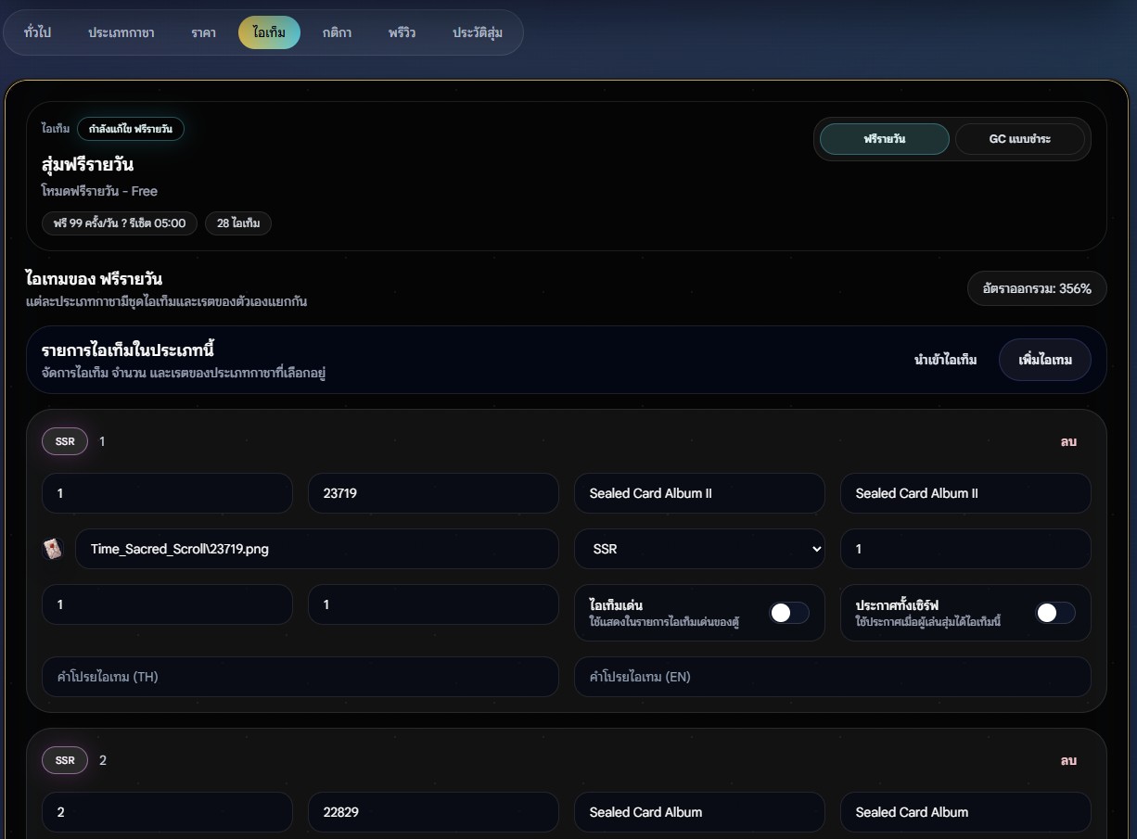Open the พรีวิว tab
The width and height of the screenshot is (1137, 839).
coord(402,32)
